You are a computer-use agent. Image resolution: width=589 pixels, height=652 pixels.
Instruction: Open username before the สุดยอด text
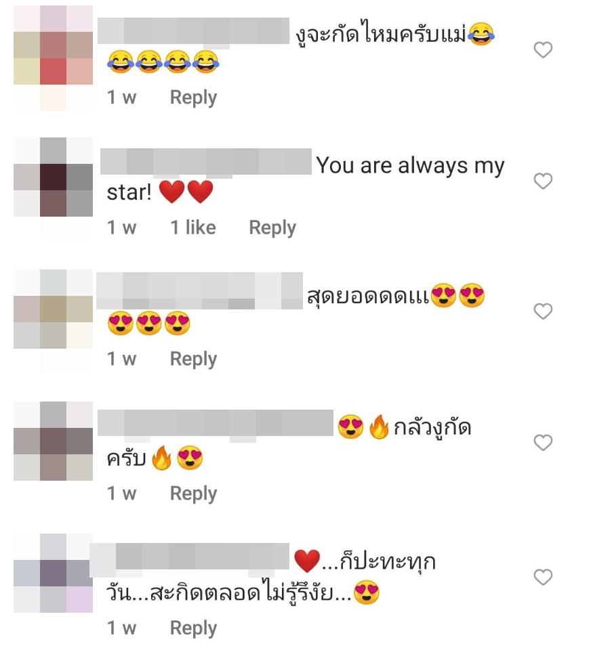point(199,290)
